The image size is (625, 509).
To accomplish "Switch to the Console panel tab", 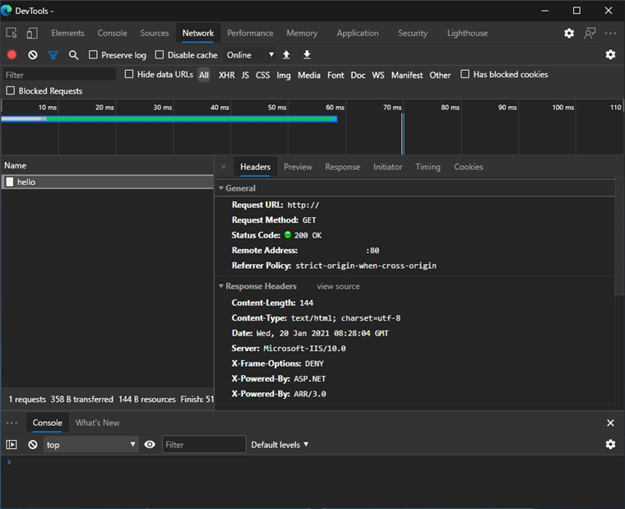I will pyautogui.click(x=112, y=33).
